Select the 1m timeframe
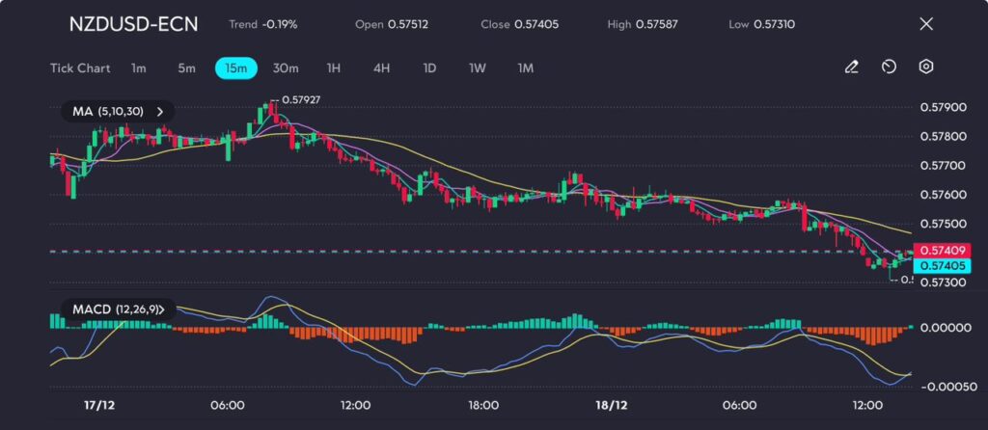 139,68
